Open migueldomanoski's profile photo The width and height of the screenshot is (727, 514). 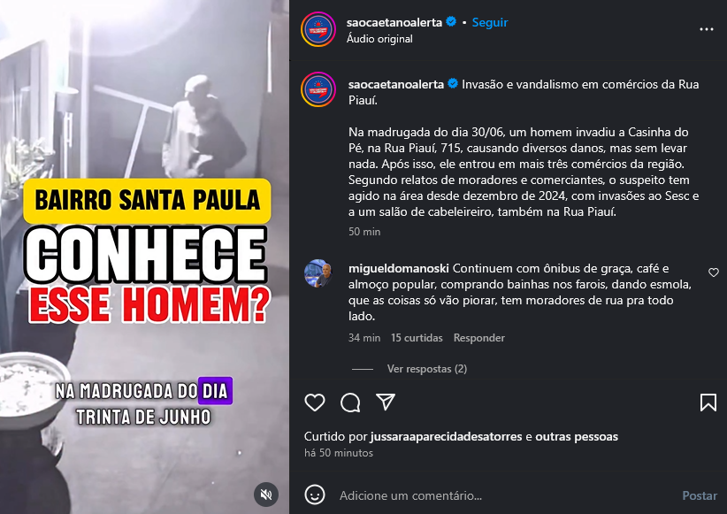(x=318, y=273)
